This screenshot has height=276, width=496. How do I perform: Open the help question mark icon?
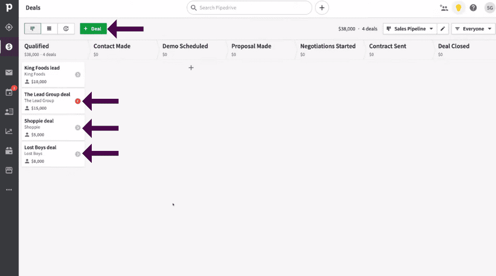[473, 8]
